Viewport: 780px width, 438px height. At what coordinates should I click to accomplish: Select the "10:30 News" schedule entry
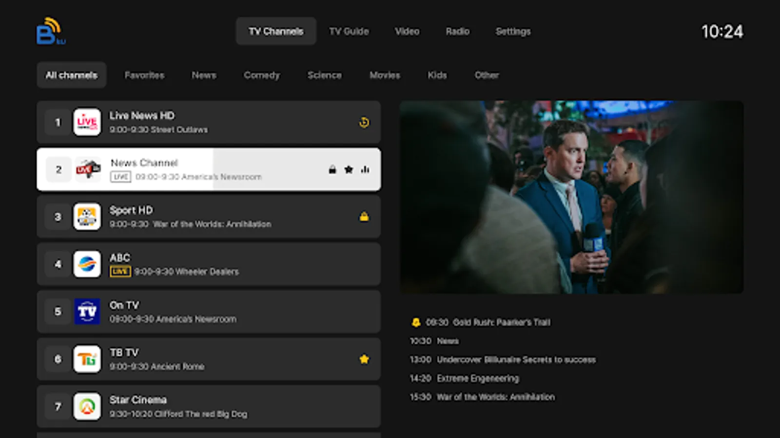[x=434, y=341]
